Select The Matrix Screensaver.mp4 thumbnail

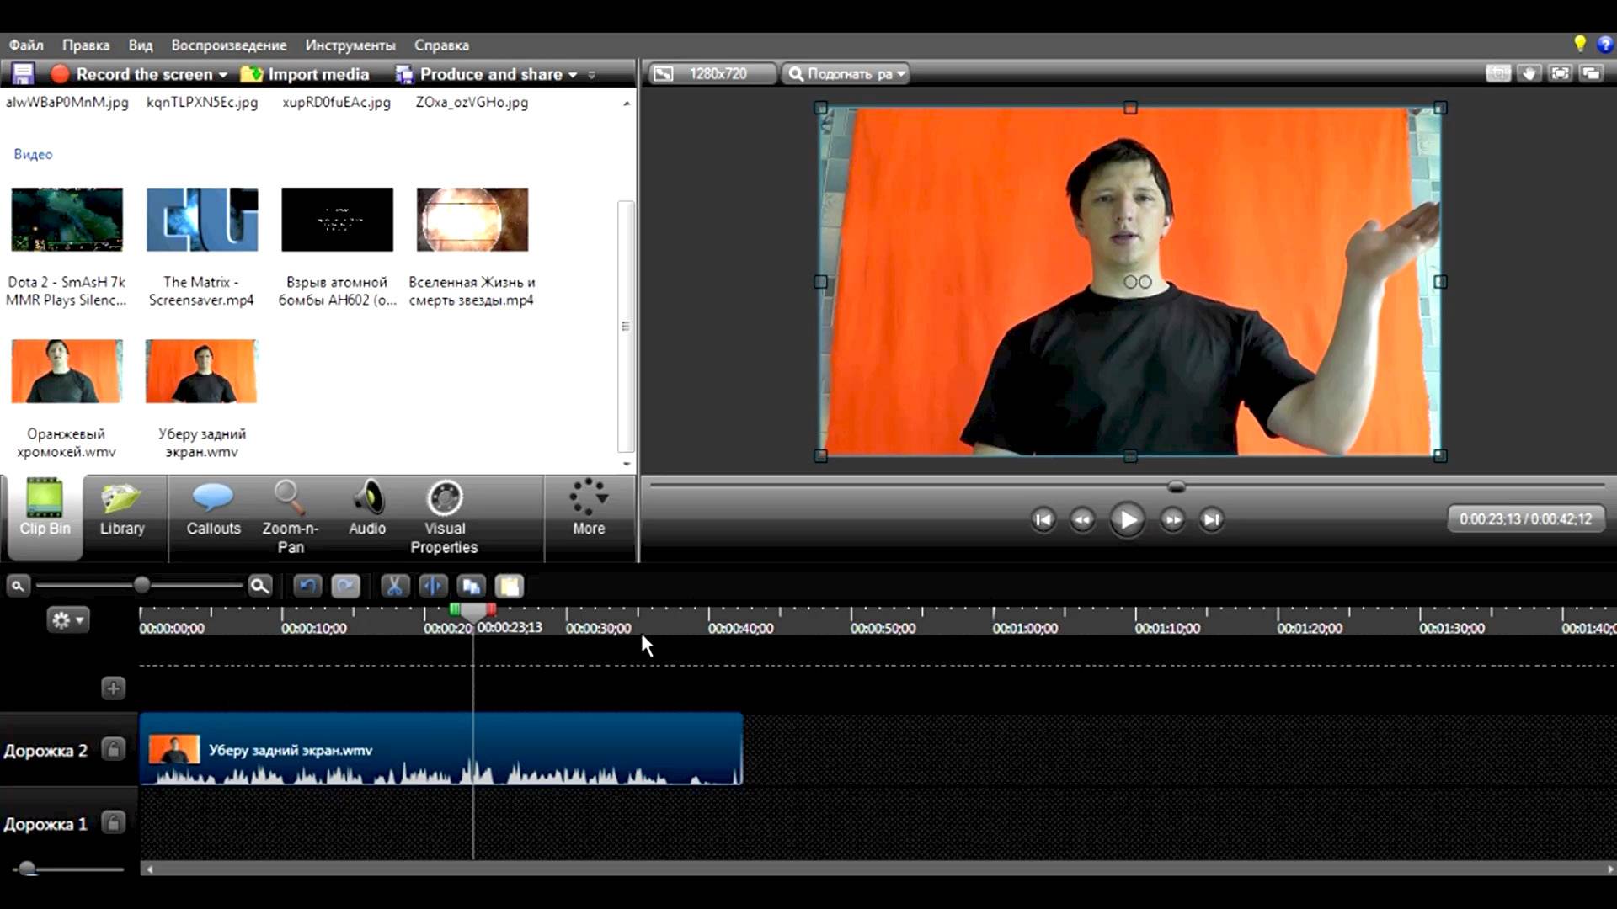[x=202, y=220]
